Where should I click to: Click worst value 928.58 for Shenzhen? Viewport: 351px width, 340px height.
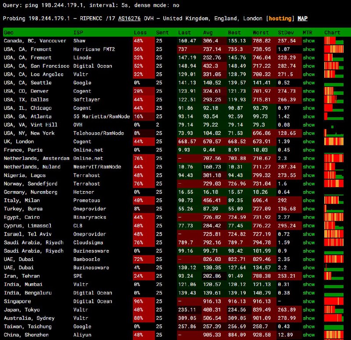(x=261, y=335)
